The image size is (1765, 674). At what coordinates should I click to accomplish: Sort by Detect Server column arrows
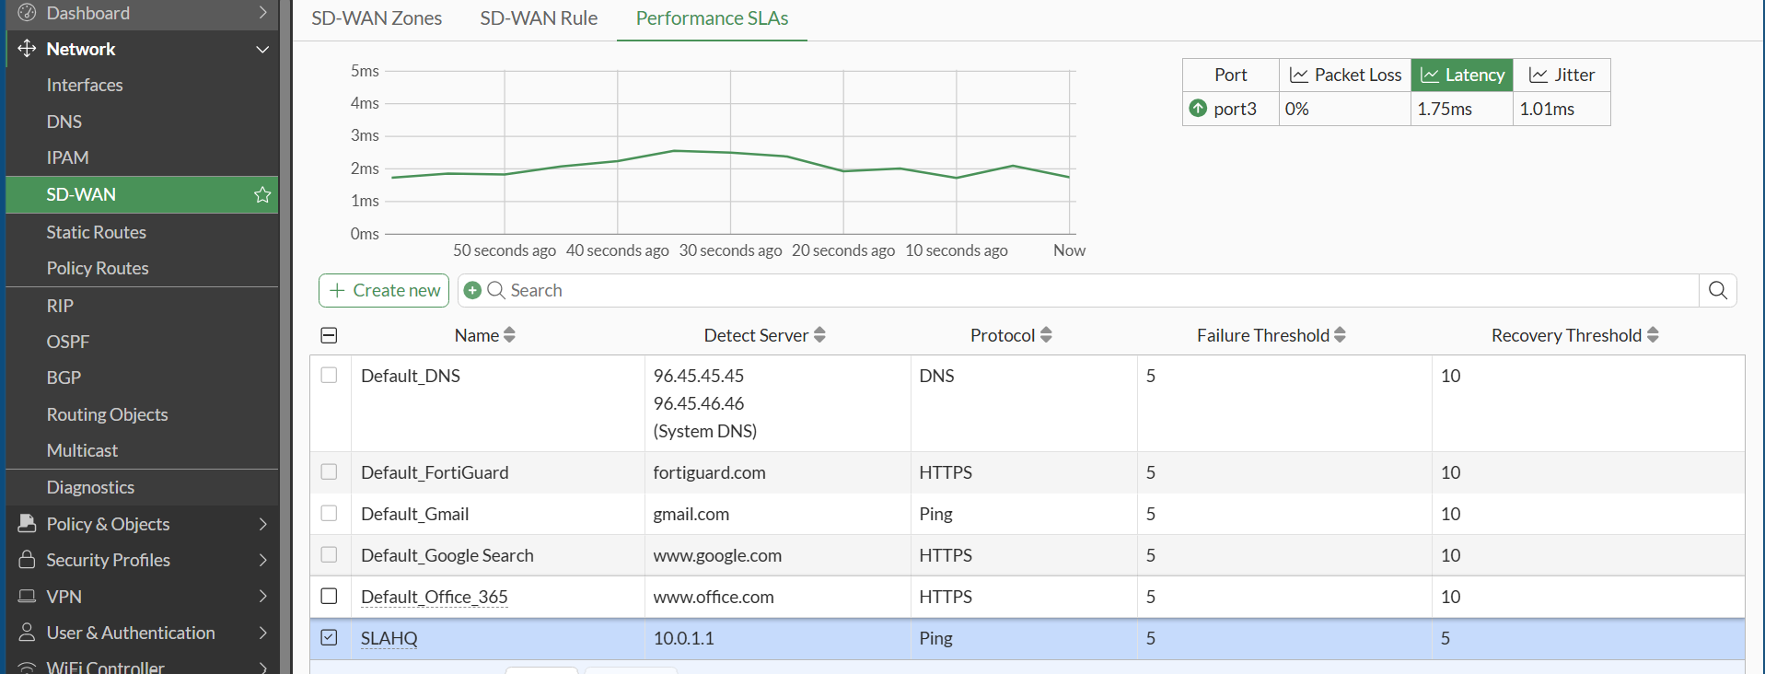[819, 335]
